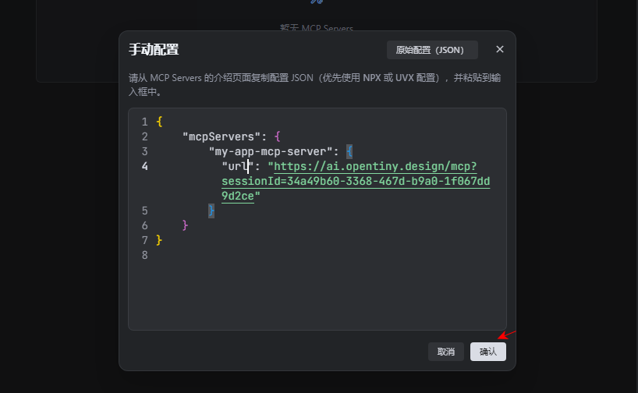Screen dimensions: 638x393
Task: Click the "my-app-mcp-server" key in the editor
Action: (x=271, y=151)
